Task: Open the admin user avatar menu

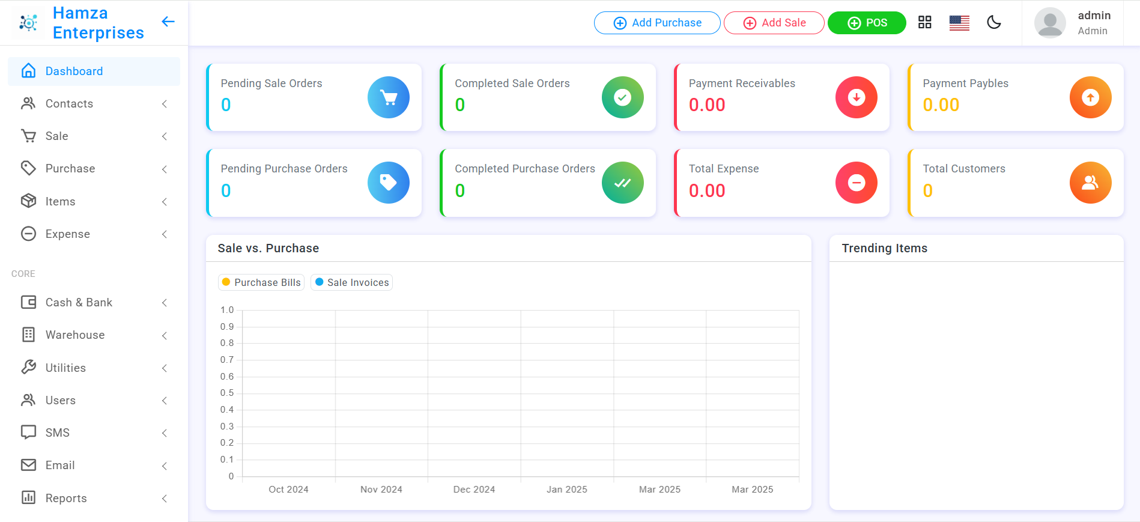Action: pos(1050,23)
